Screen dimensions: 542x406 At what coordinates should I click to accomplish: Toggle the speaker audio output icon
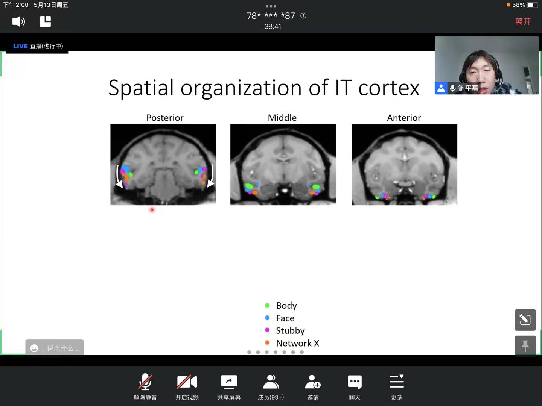[x=18, y=21]
